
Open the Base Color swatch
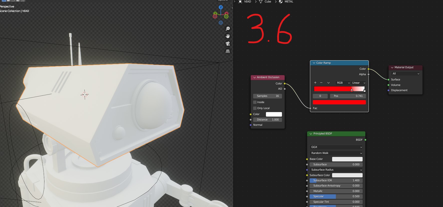[x=347, y=159]
